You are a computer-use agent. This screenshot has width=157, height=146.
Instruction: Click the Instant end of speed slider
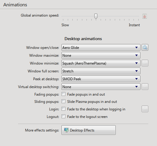134,25
